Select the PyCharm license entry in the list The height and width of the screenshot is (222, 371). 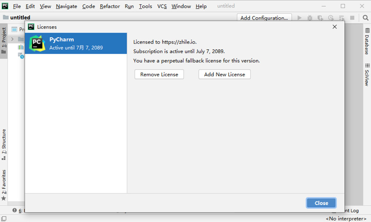coord(76,43)
